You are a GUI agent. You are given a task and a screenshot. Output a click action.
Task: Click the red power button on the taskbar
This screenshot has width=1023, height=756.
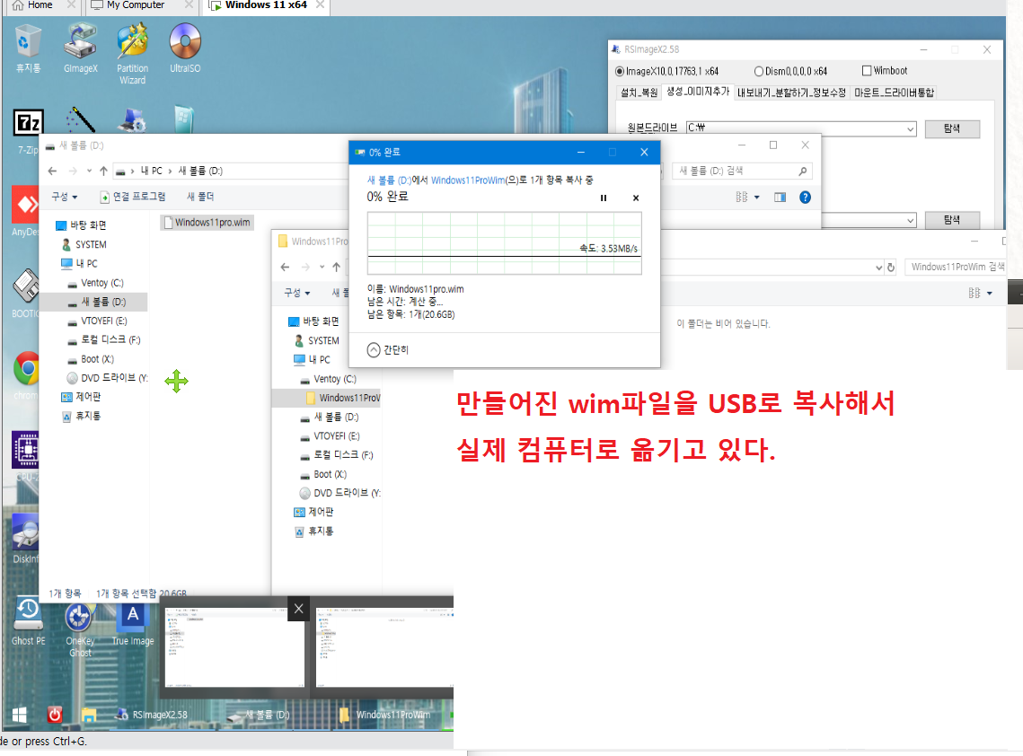tap(55, 715)
